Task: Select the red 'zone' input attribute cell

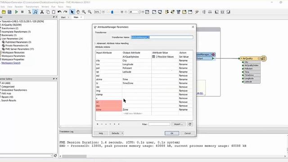Action: [x=109, y=110]
